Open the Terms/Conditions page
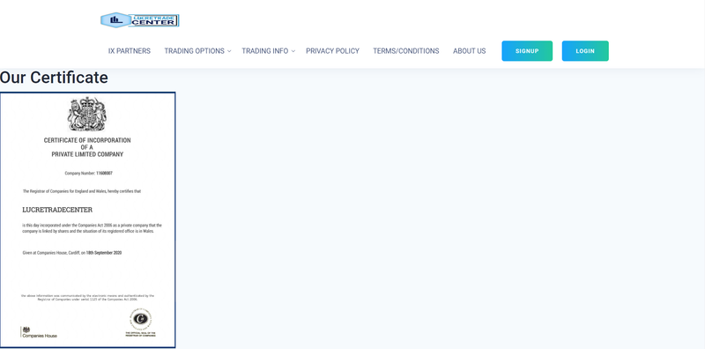705x349 pixels. pyautogui.click(x=406, y=51)
